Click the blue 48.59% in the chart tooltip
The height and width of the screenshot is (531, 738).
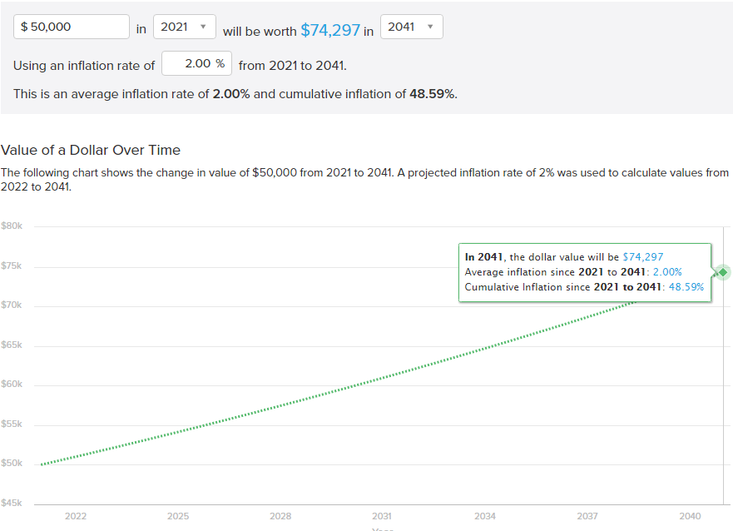tap(686, 287)
